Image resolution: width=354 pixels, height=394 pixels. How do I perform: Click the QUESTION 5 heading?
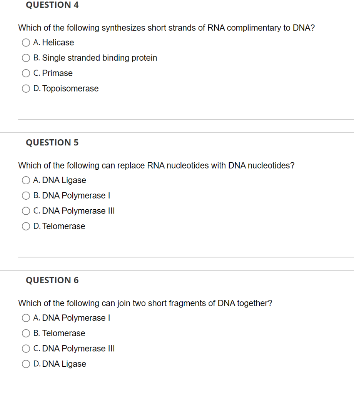click(52, 142)
